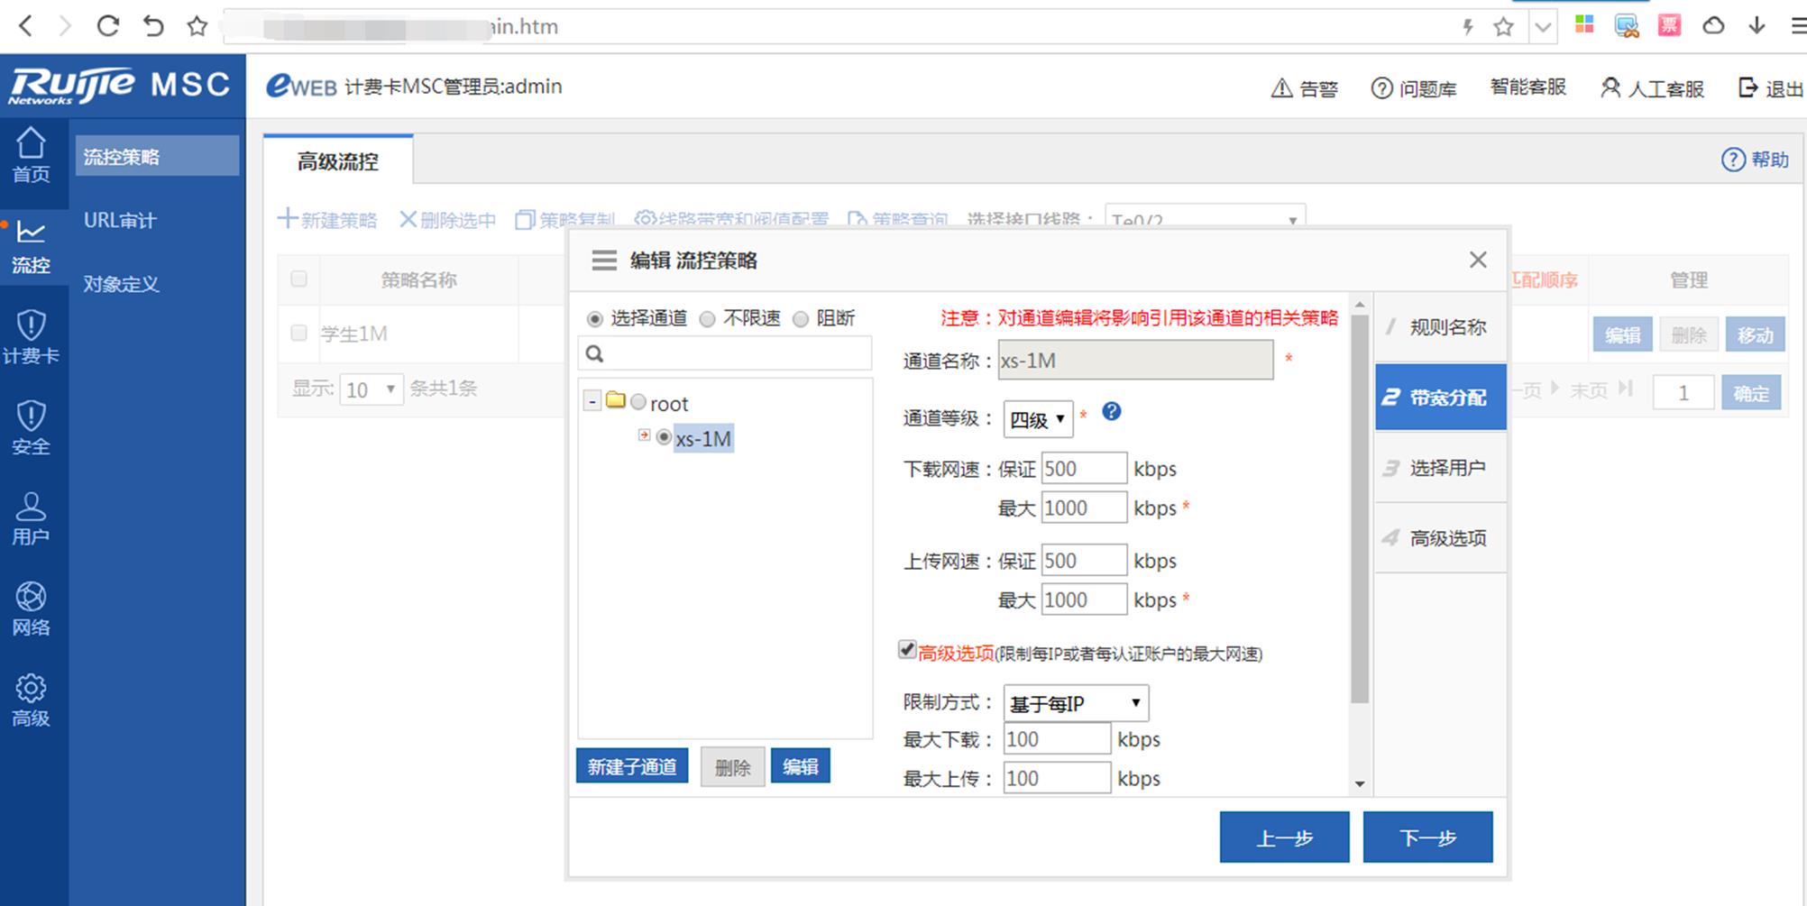The image size is (1807, 906).
Task: Click the 新建子通道 button
Action: tap(632, 766)
